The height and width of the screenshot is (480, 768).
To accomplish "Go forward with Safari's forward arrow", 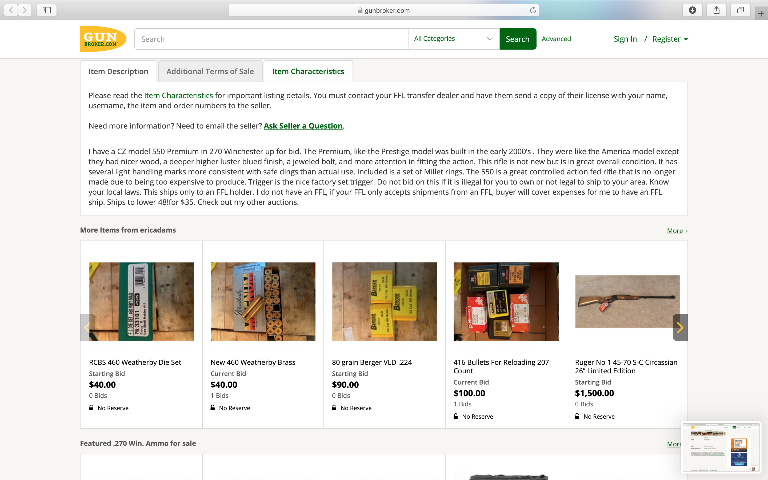I will (25, 10).
